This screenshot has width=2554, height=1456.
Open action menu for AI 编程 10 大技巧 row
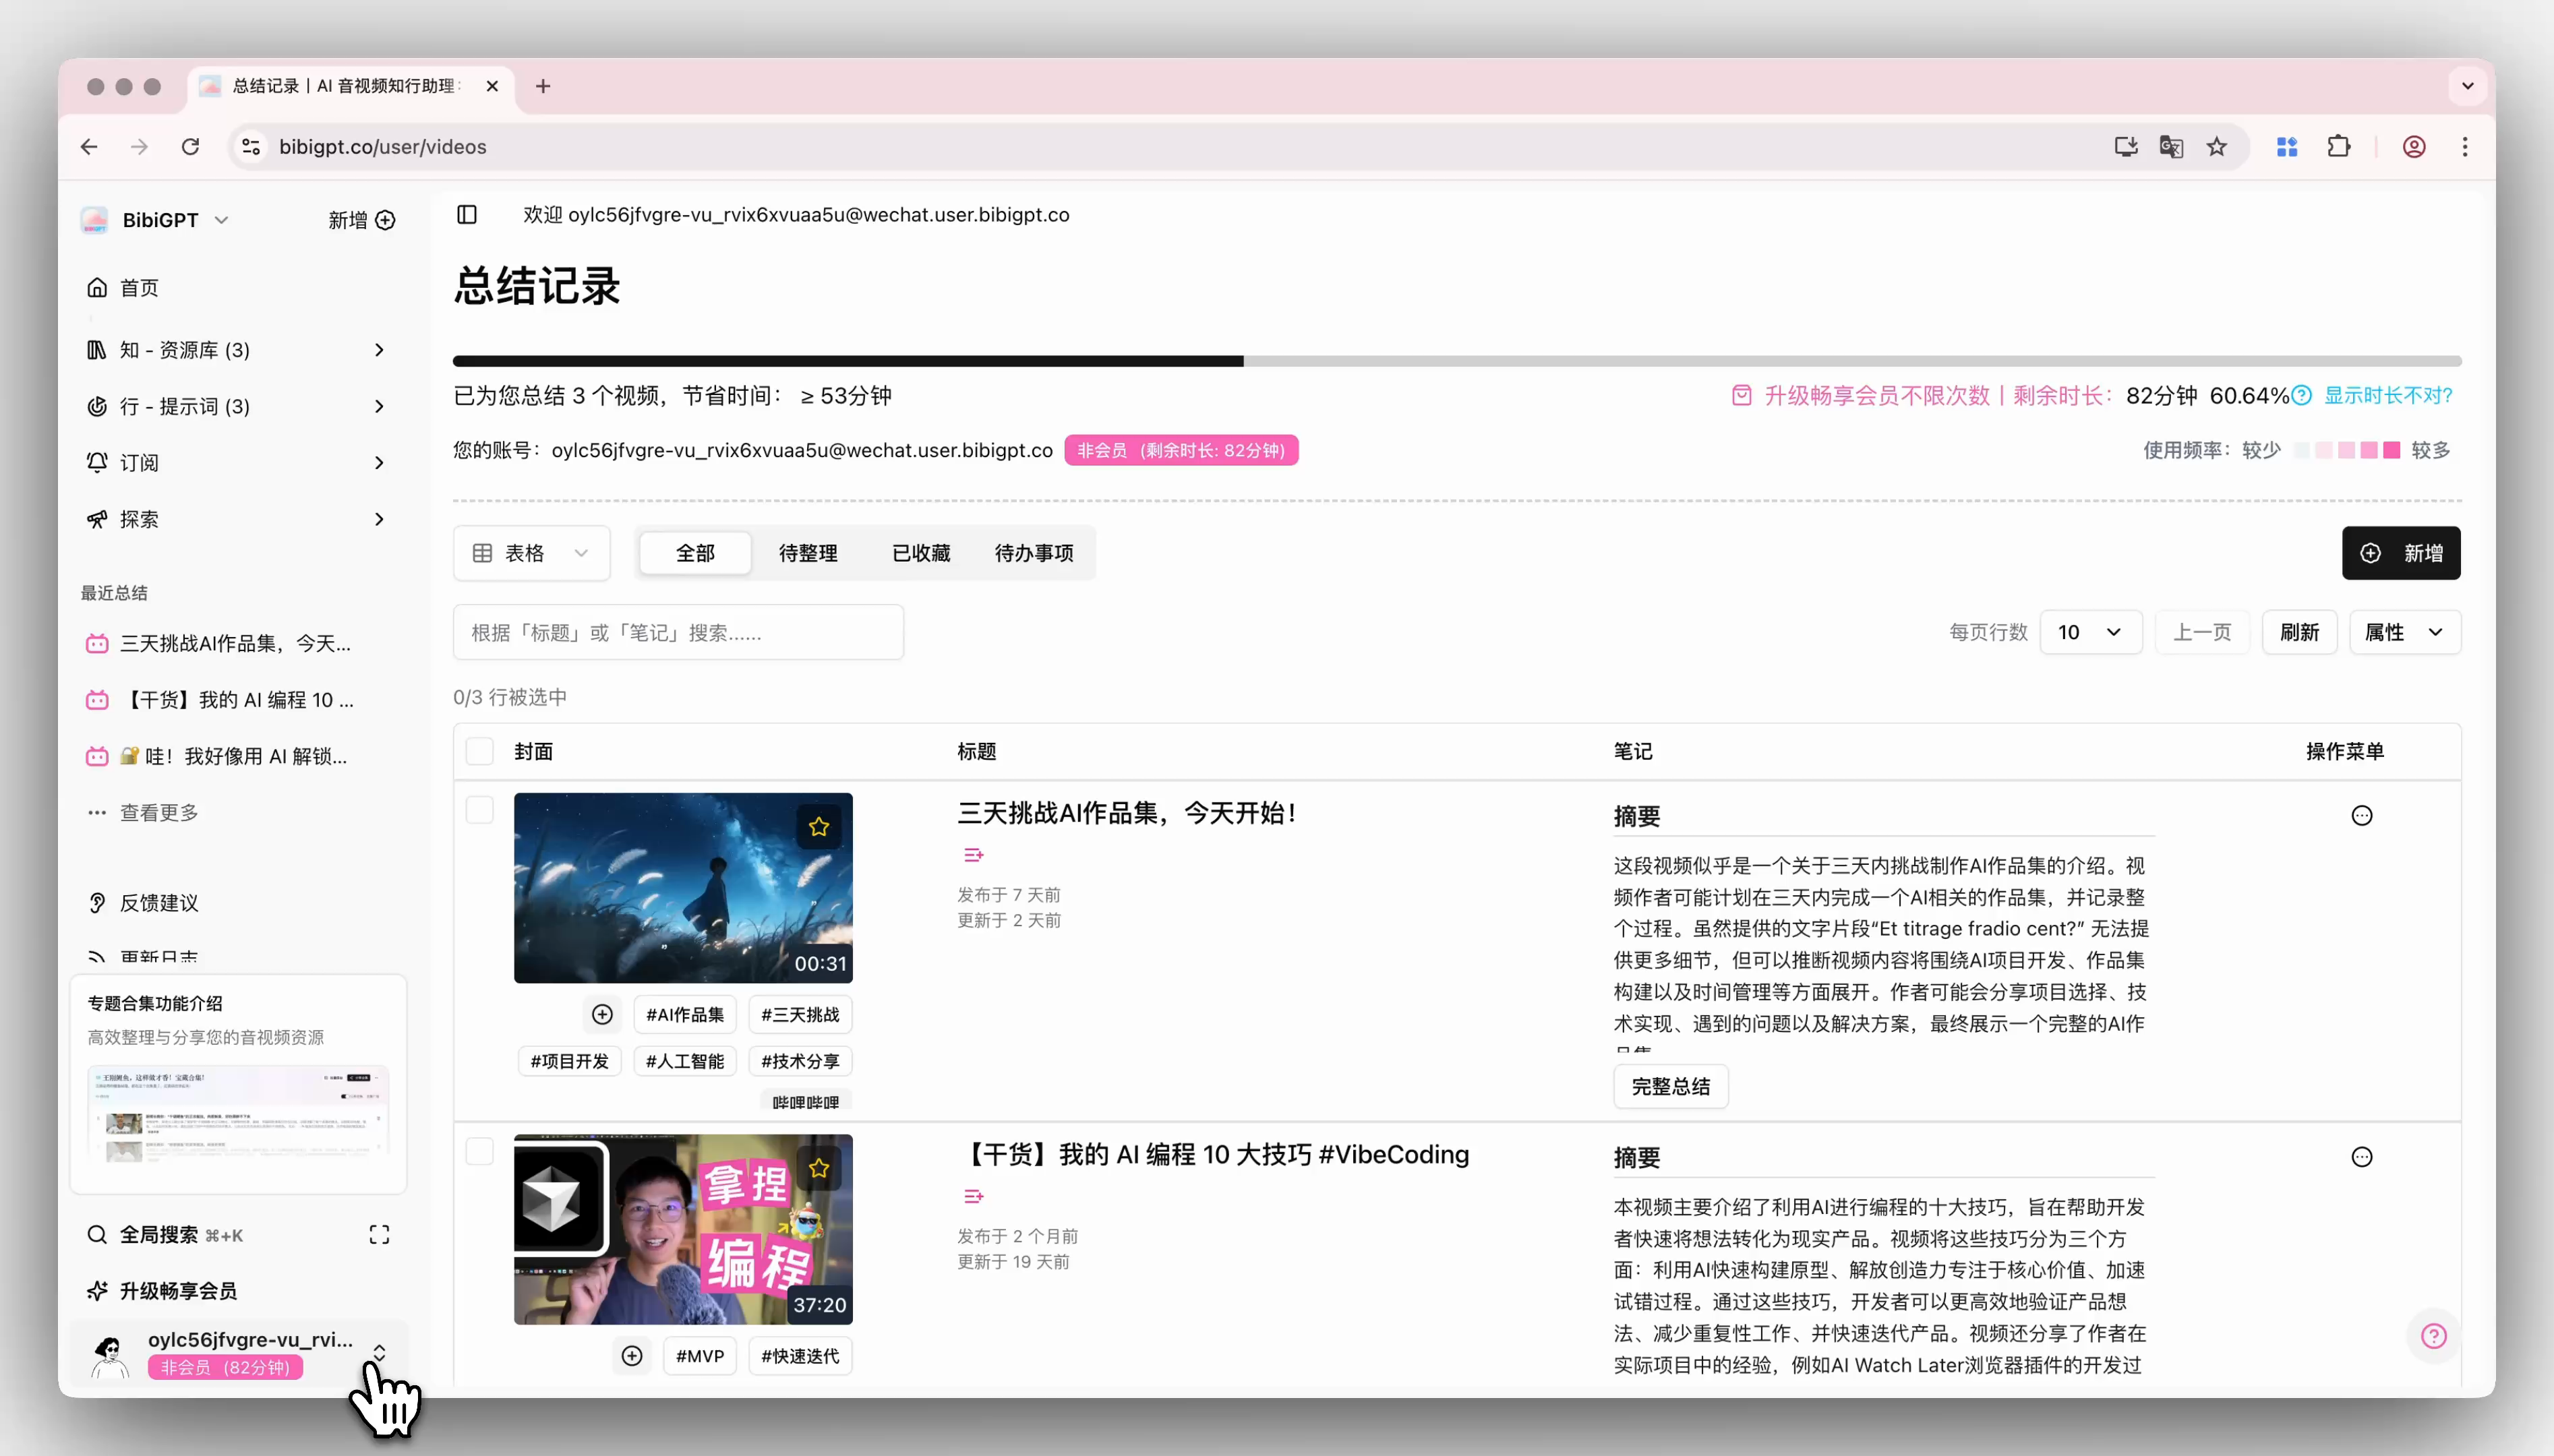pyautogui.click(x=2361, y=1157)
